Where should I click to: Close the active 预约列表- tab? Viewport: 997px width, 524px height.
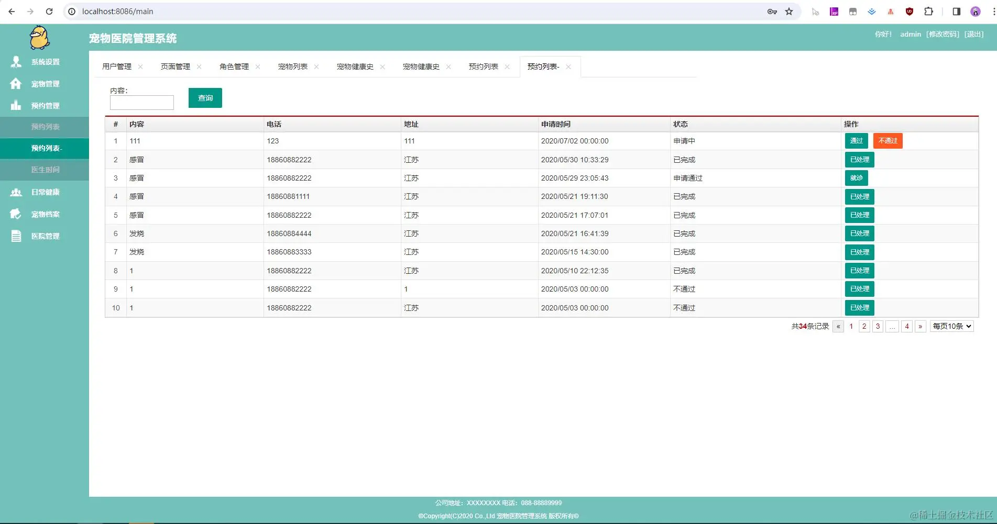568,66
